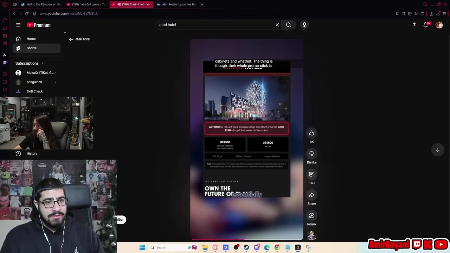
Task: Open the Snipping Tool taskbar icon
Action: coord(308,247)
